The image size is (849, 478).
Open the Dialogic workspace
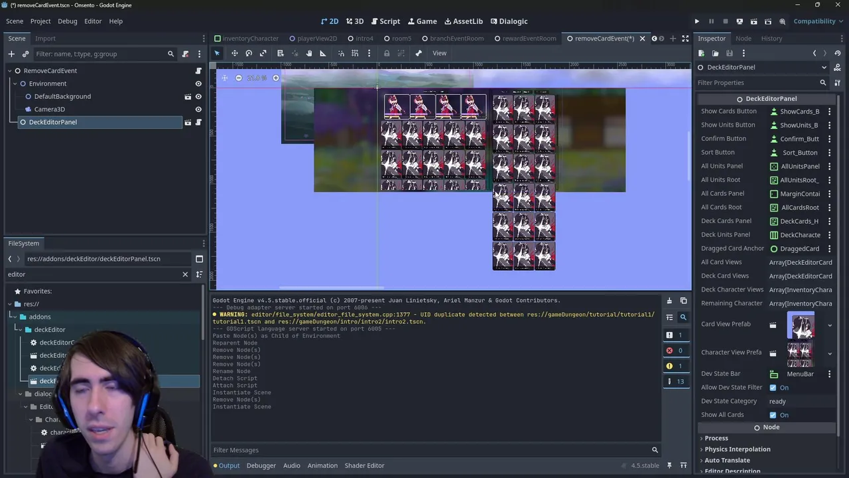tap(508, 21)
